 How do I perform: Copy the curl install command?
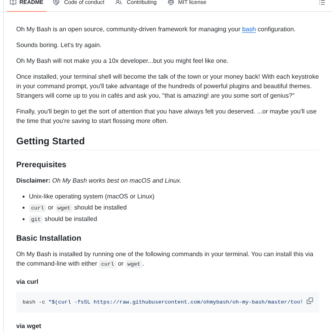point(310,301)
